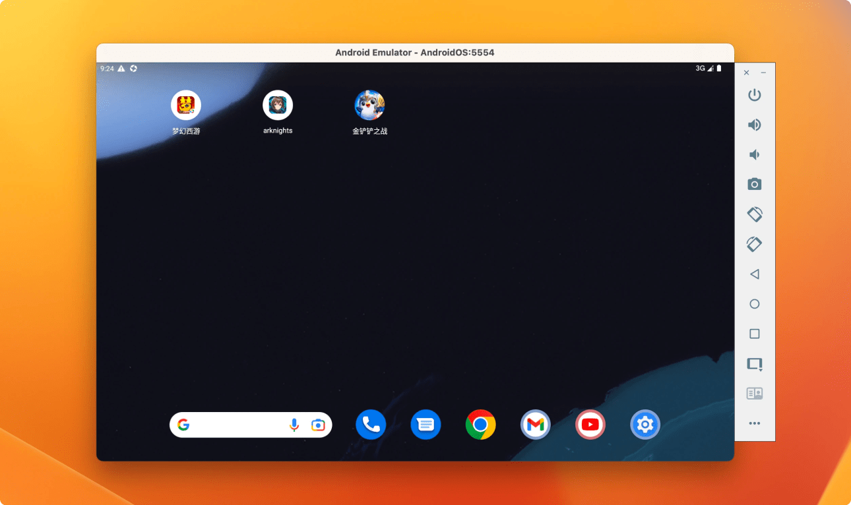Launch Chrome browser from the dock
The width and height of the screenshot is (851, 505).
[480, 425]
